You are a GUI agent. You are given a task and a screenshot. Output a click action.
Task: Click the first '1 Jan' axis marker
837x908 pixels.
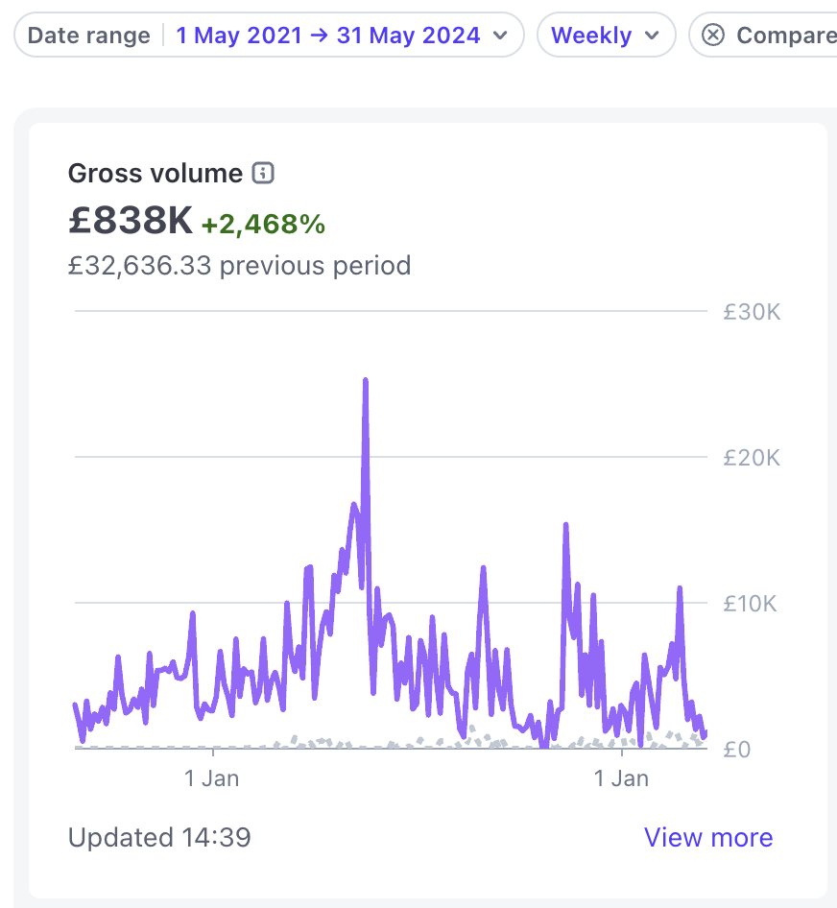coord(211,777)
